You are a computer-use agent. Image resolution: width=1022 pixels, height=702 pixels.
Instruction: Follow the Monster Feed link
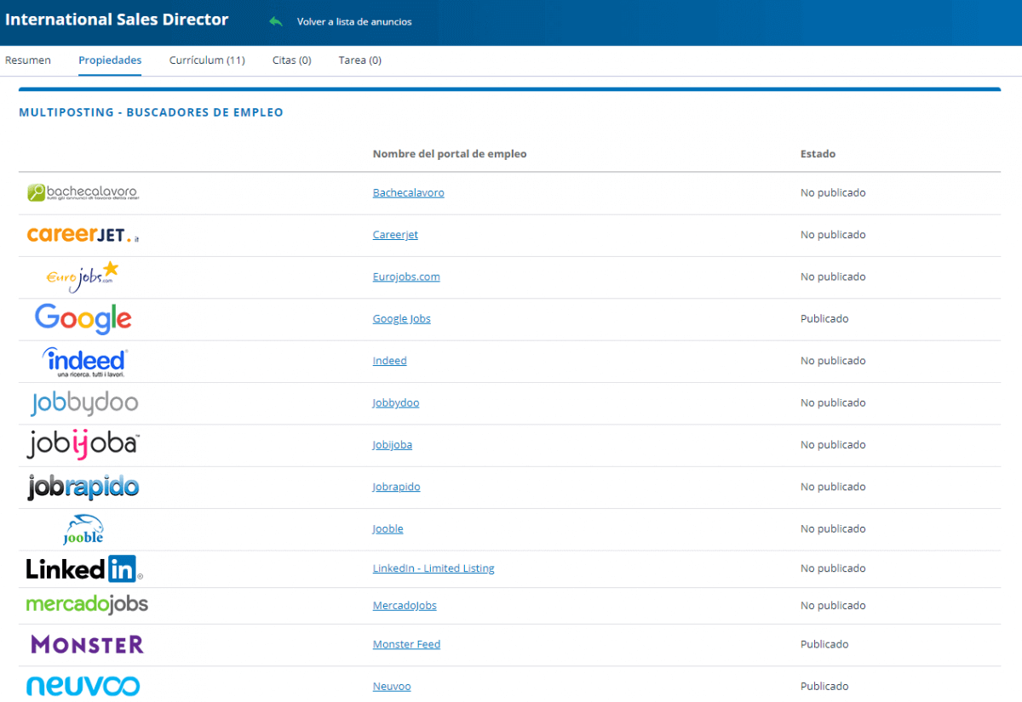tap(406, 645)
